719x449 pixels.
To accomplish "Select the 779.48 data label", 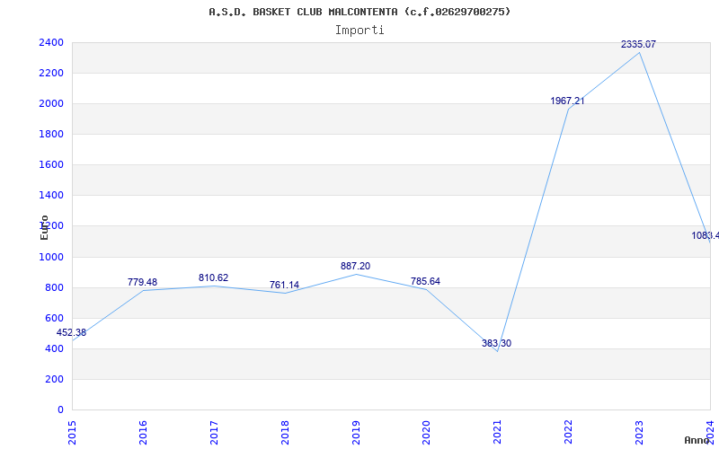I will 142,282.
